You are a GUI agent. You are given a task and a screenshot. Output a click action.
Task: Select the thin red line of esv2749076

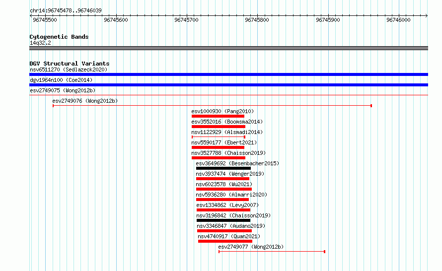212,106
